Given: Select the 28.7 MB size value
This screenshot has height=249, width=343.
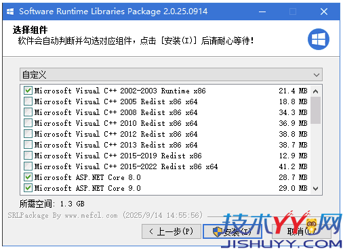Looking at the screenshot, I should point(293,177).
